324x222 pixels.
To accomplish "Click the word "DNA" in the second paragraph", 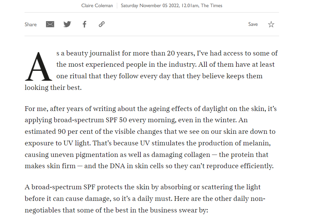I will [x=117, y=166].
